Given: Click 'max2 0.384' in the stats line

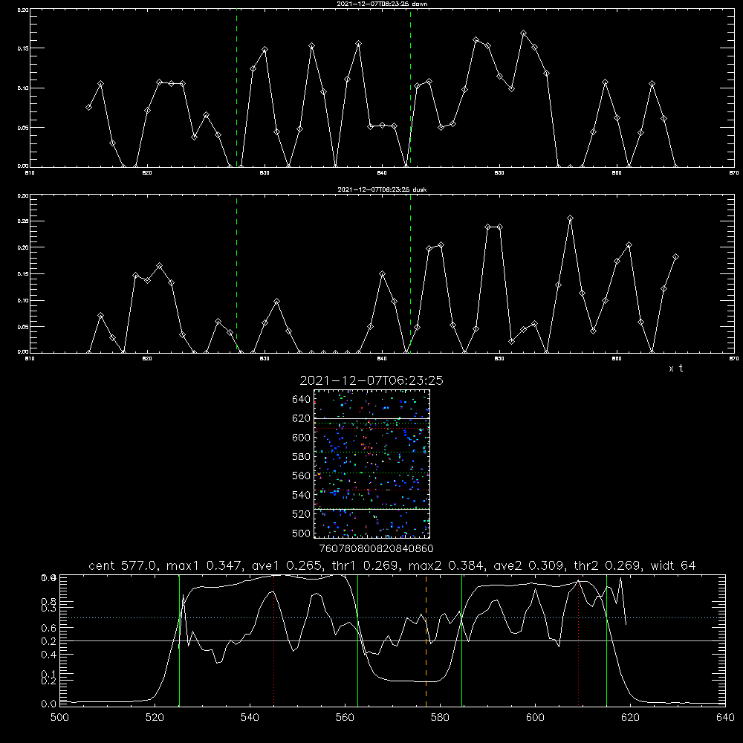Looking at the screenshot, I should tap(447, 565).
